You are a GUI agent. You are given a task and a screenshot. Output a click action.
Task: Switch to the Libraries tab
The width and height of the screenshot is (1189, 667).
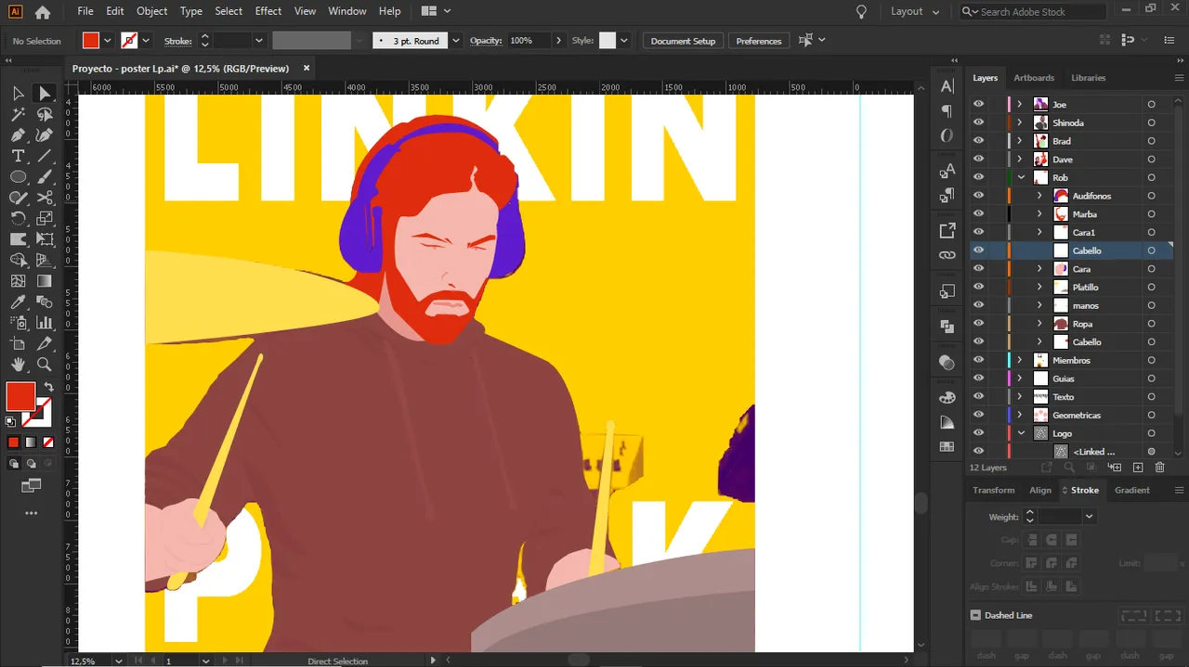tap(1089, 78)
